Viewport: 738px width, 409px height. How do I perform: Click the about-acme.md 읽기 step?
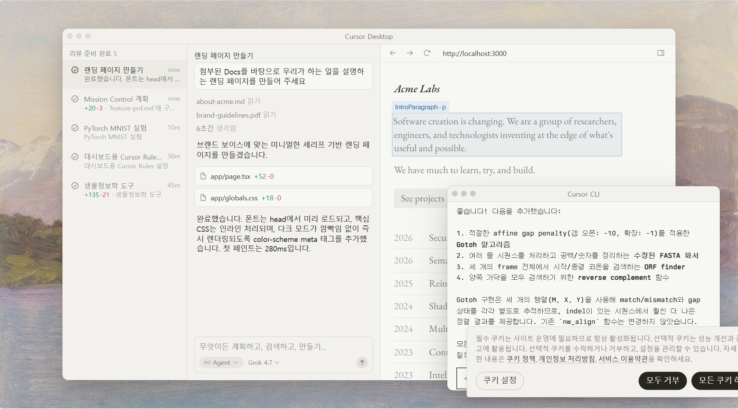click(228, 101)
